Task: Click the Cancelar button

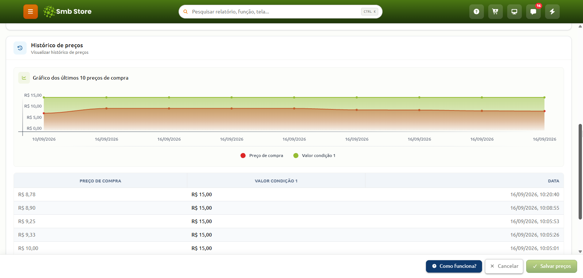Action: coord(504,266)
